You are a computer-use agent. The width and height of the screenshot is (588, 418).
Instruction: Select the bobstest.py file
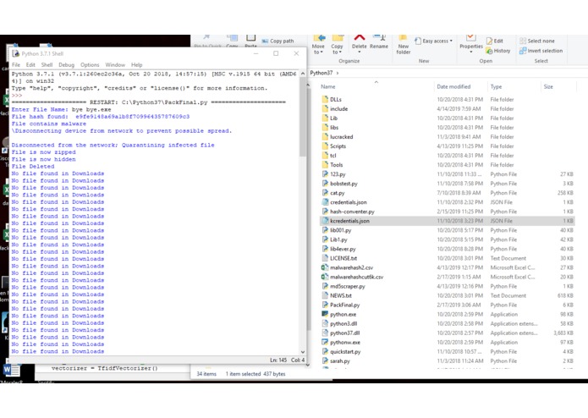pyautogui.click(x=343, y=184)
